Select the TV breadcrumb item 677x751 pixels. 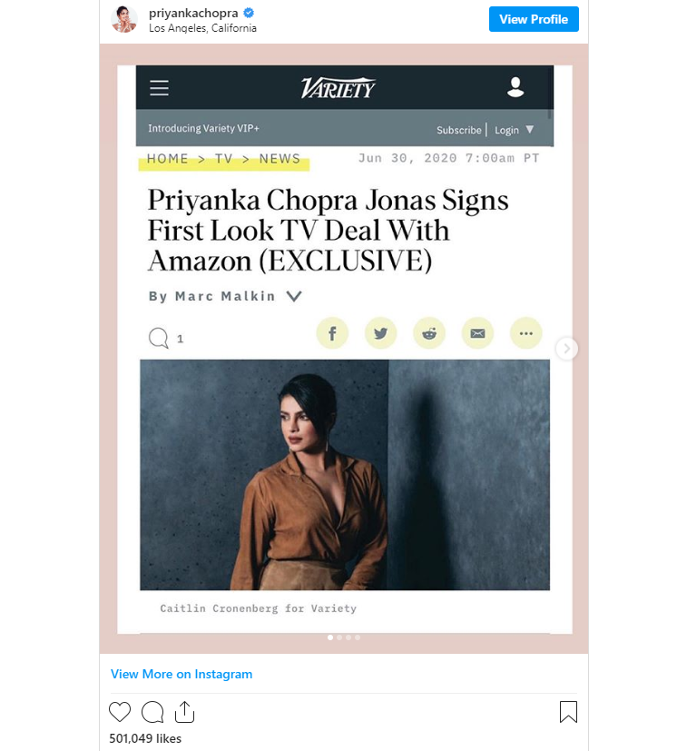[x=223, y=159]
